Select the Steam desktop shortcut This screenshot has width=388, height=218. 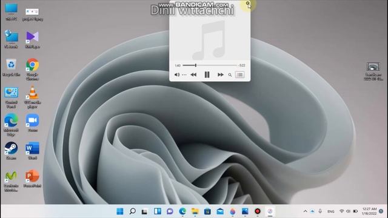pyautogui.click(x=11, y=151)
